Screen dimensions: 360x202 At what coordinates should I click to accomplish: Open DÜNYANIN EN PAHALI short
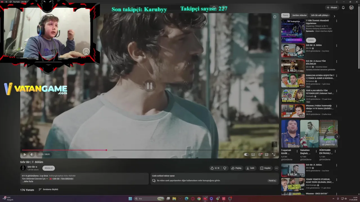pyautogui.click(x=328, y=134)
